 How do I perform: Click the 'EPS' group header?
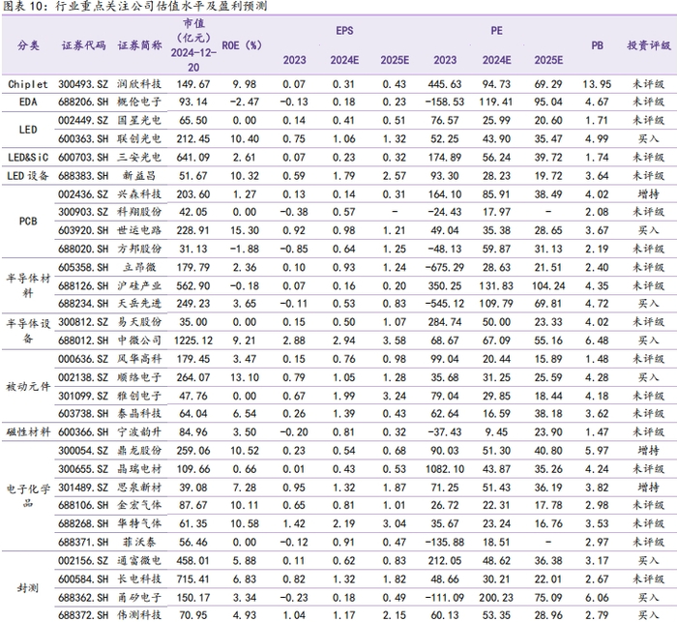(344, 31)
